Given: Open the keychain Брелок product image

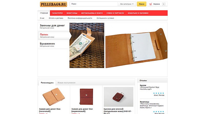Looking at the screenshot, I should pos(118,97).
